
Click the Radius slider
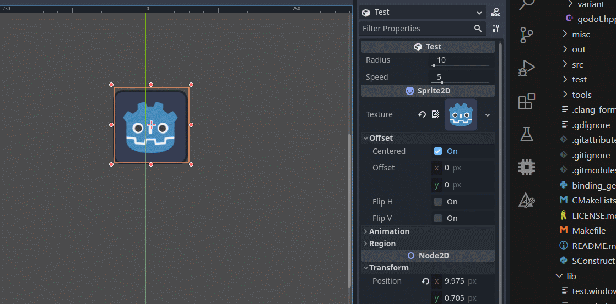(x=461, y=65)
